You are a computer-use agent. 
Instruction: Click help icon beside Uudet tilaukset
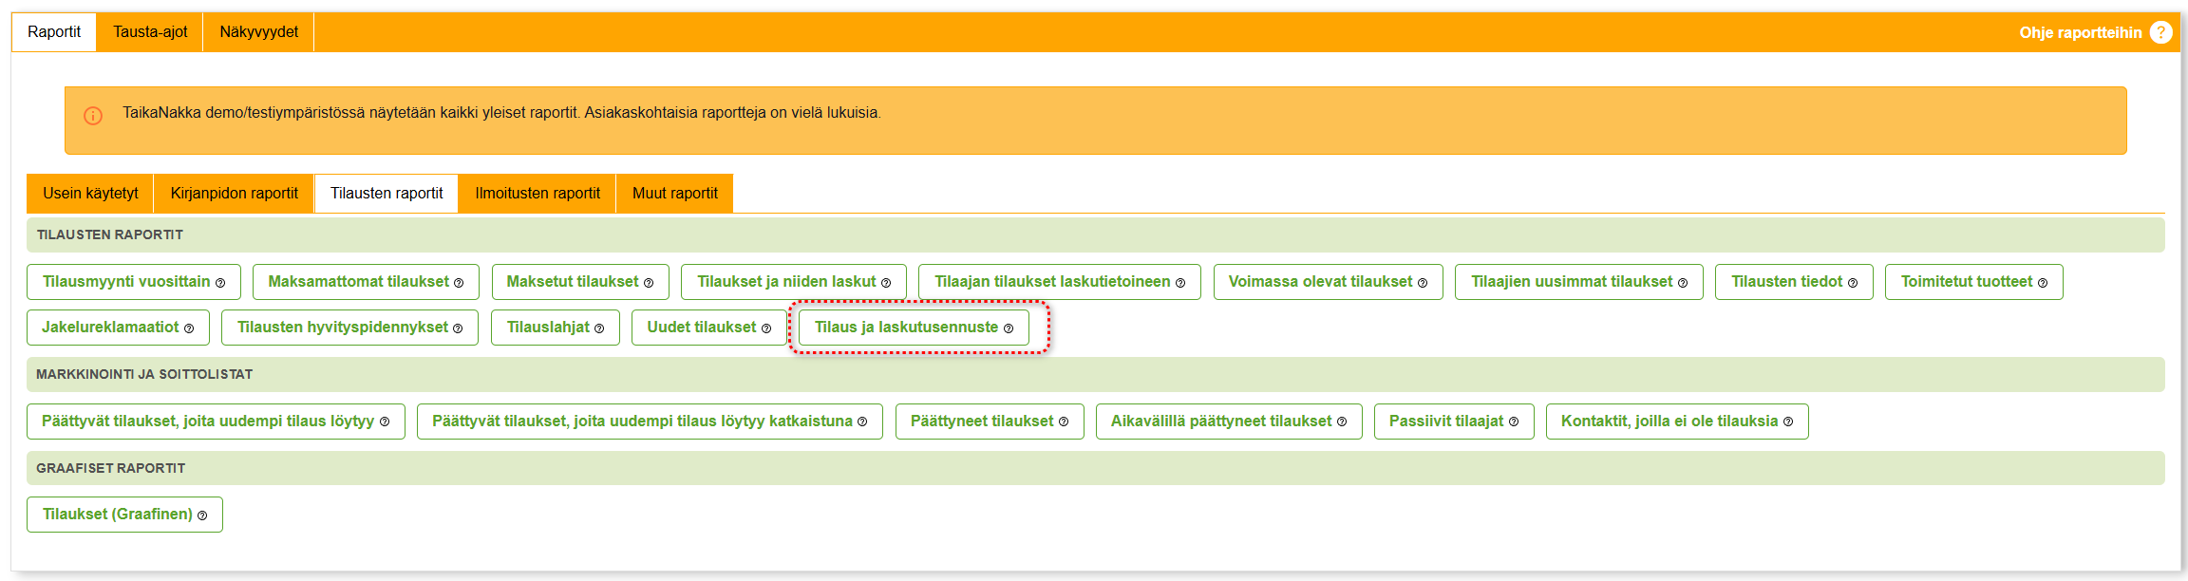(x=766, y=328)
